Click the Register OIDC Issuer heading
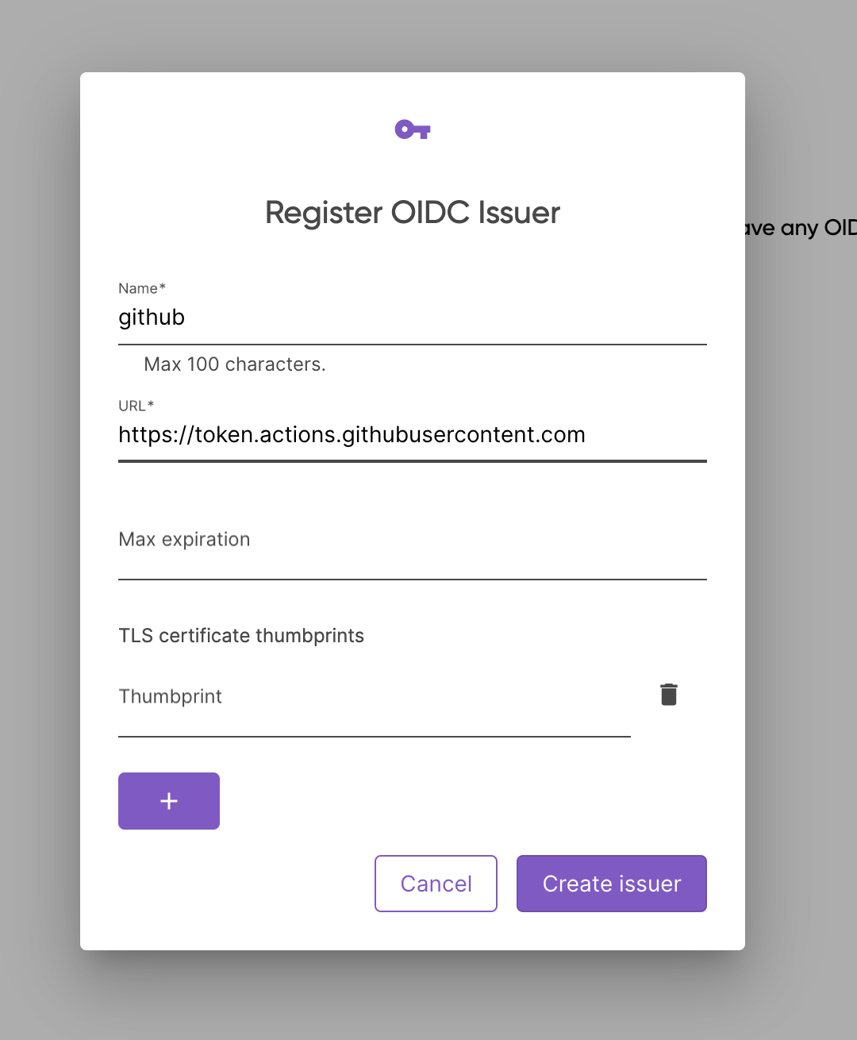Viewport: 857px width, 1040px height. coord(412,212)
